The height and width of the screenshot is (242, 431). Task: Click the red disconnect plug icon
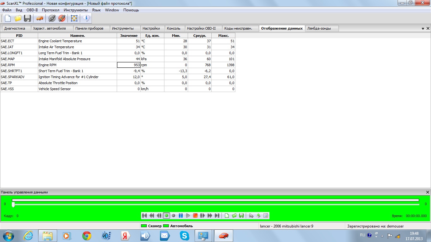(x=62, y=18)
